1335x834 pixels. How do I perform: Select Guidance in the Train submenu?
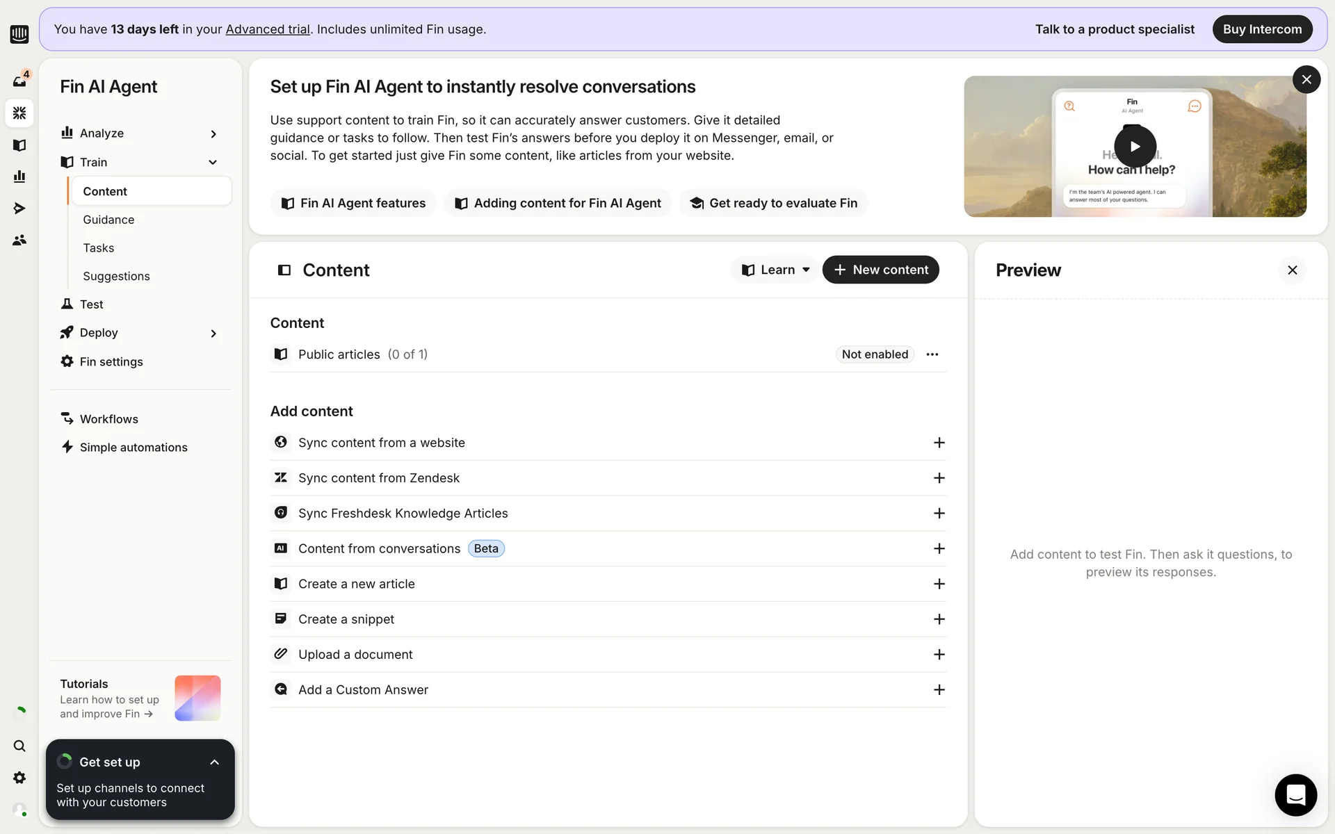[x=108, y=220]
